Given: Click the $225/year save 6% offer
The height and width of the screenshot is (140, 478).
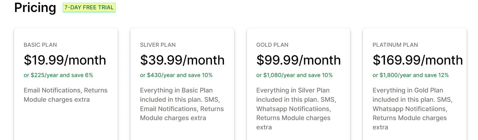Looking at the screenshot, I should pyautogui.click(x=58, y=75).
